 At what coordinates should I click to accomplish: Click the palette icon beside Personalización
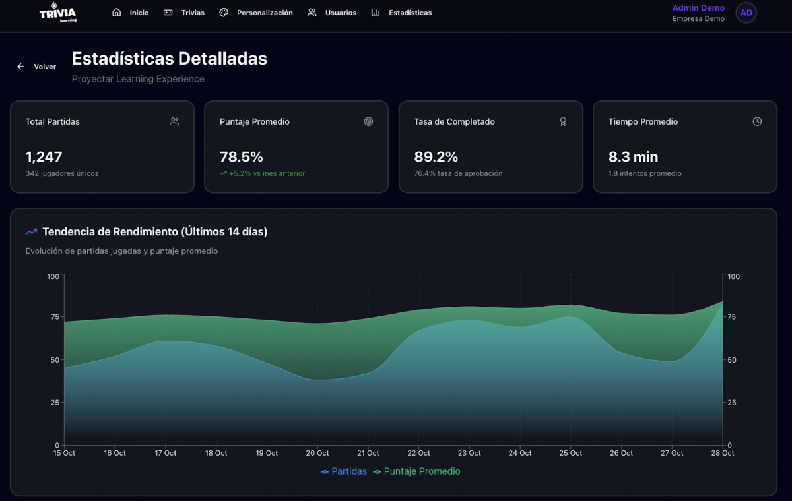click(224, 13)
